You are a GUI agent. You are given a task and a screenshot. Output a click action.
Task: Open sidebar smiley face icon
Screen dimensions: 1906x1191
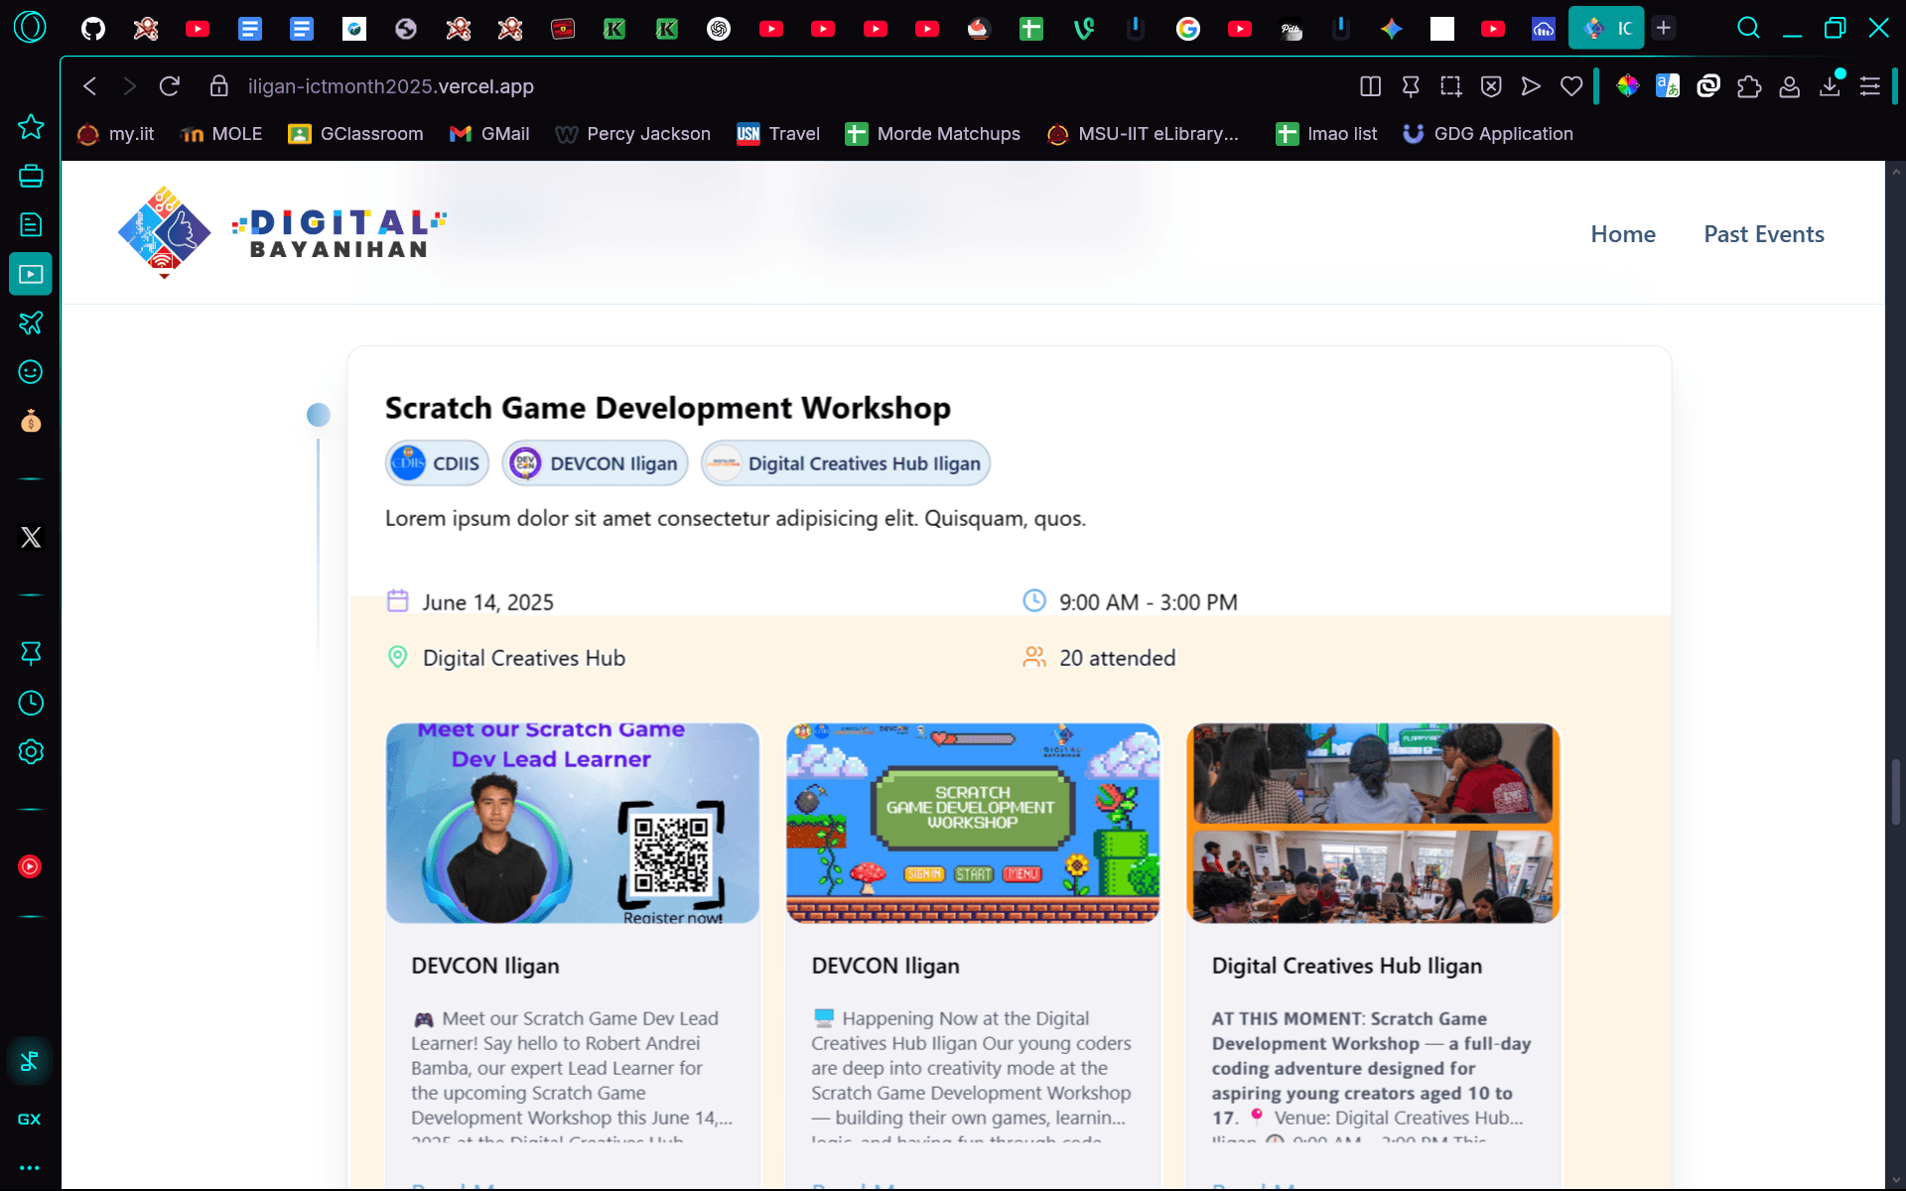[x=31, y=372]
